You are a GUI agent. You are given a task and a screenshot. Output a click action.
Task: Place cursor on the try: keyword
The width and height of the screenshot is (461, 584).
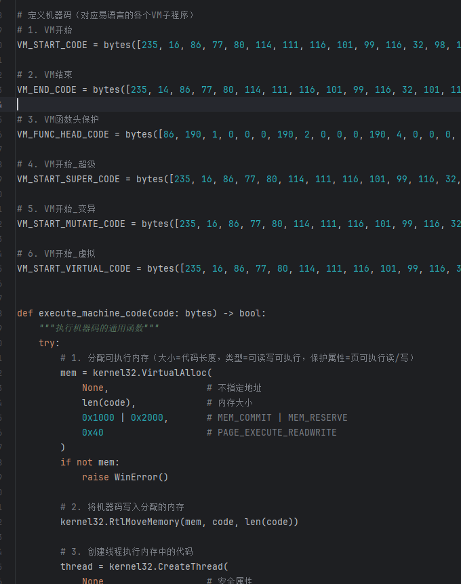tap(49, 343)
